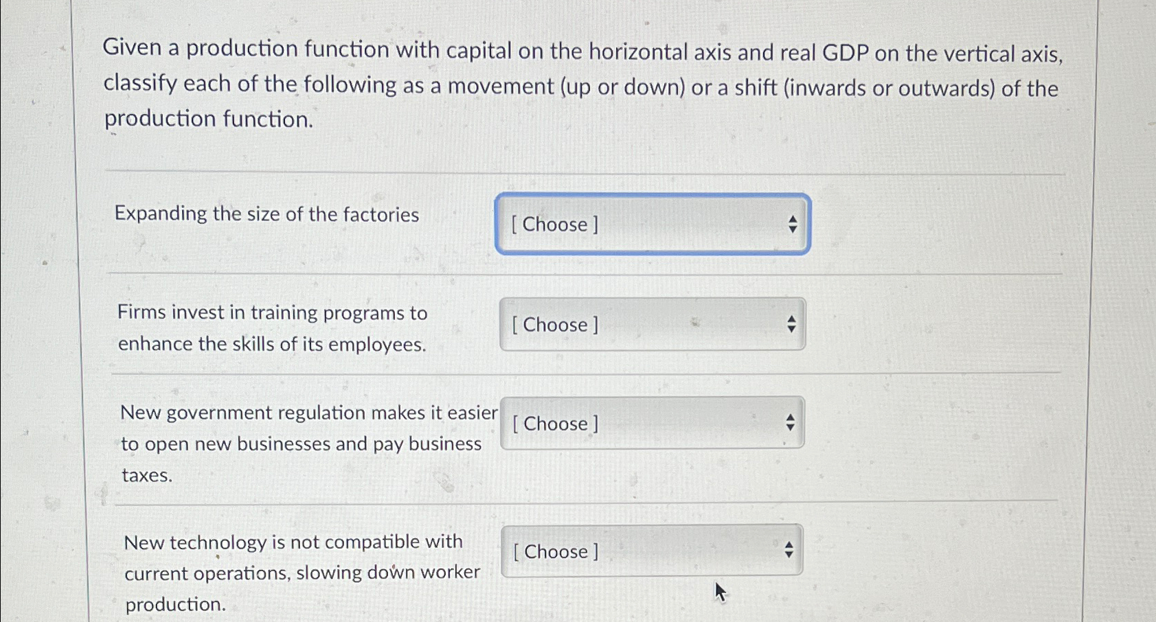Click the text about slowing down worker production
This screenshot has width=1156, height=622.
click(302, 573)
